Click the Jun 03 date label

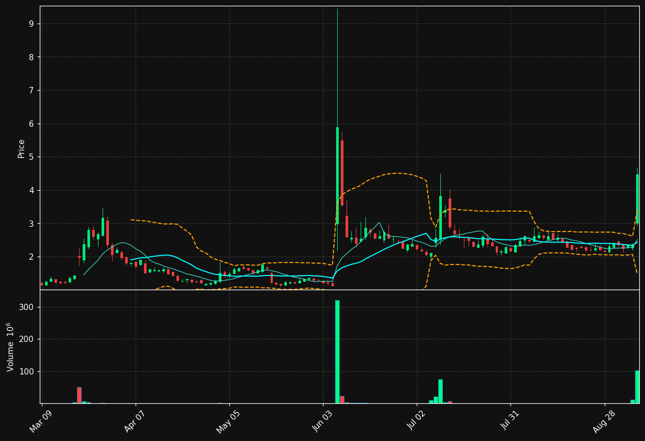(x=322, y=421)
